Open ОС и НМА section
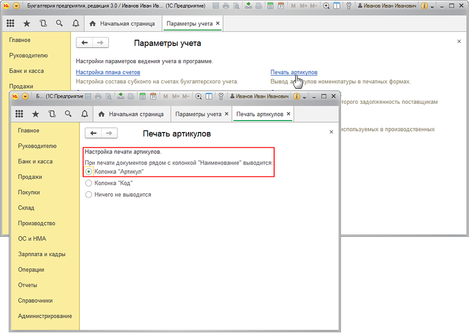This screenshot has width=470, height=333. [32, 239]
